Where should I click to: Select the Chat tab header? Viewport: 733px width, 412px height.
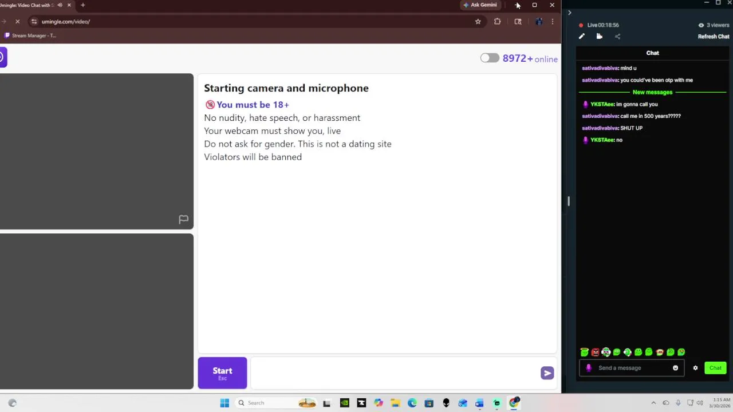point(652,53)
